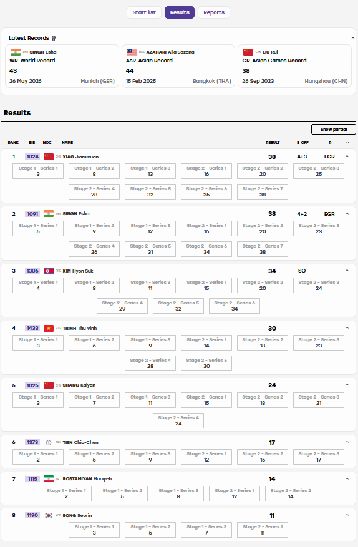
Task: Click the S-OFF column header
Action: 302,143
